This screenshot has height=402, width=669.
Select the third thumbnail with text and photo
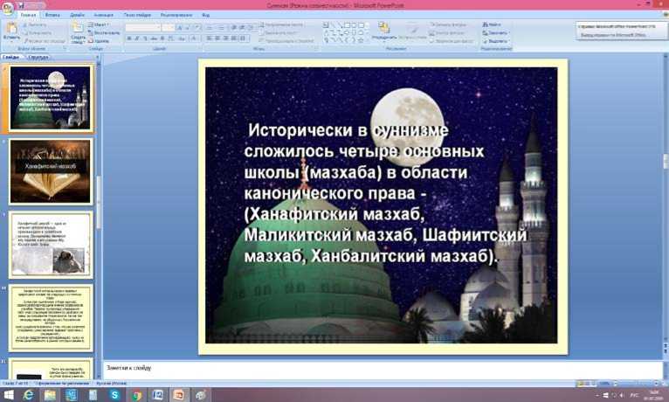[51, 245]
